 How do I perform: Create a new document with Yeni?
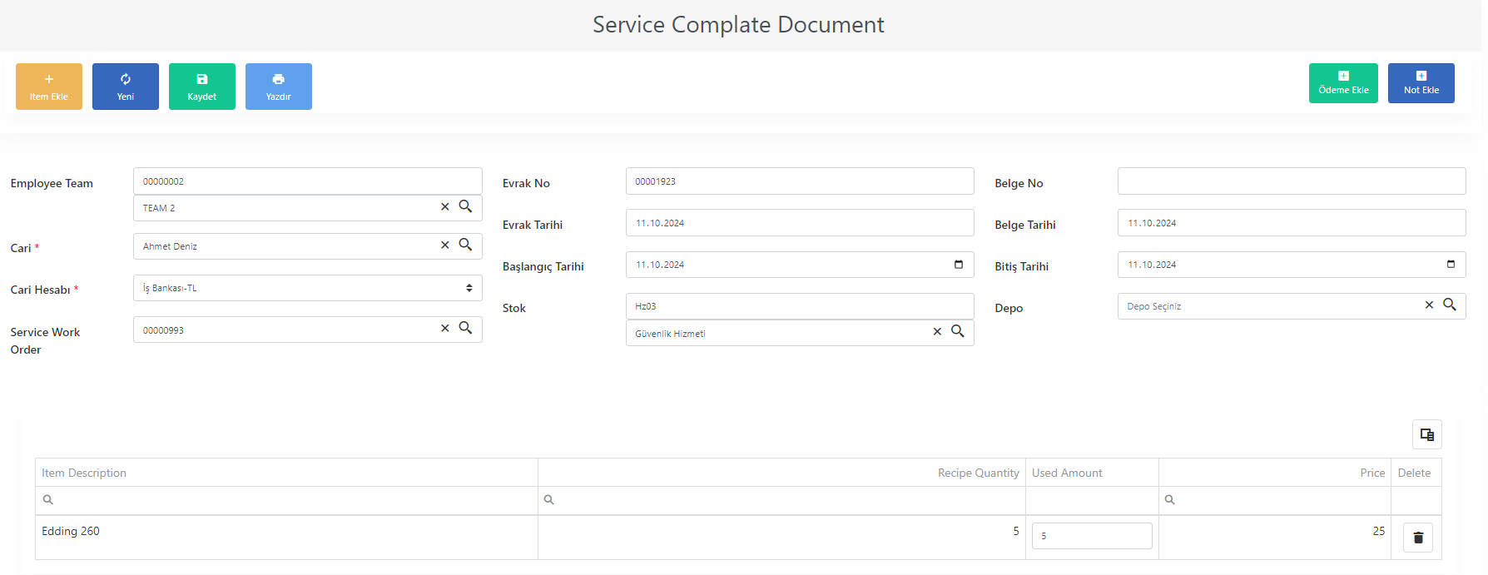click(x=126, y=87)
